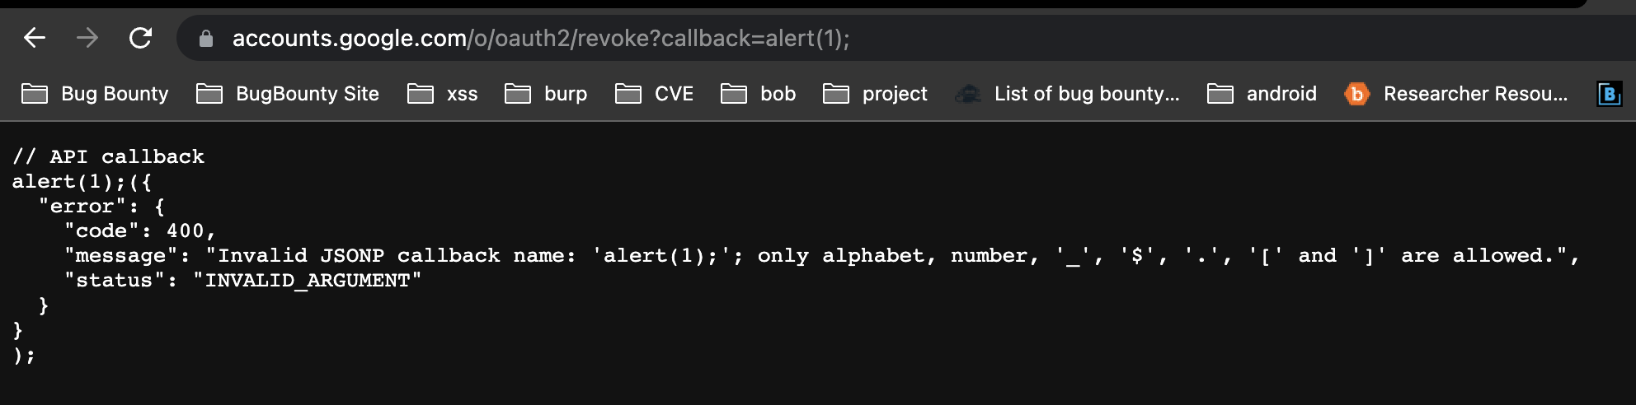Image resolution: width=1636 pixels, height=405 pixels.
Task: Open the bob bookmarks folder
Action: pyautogui.click(x=758, y=94)
